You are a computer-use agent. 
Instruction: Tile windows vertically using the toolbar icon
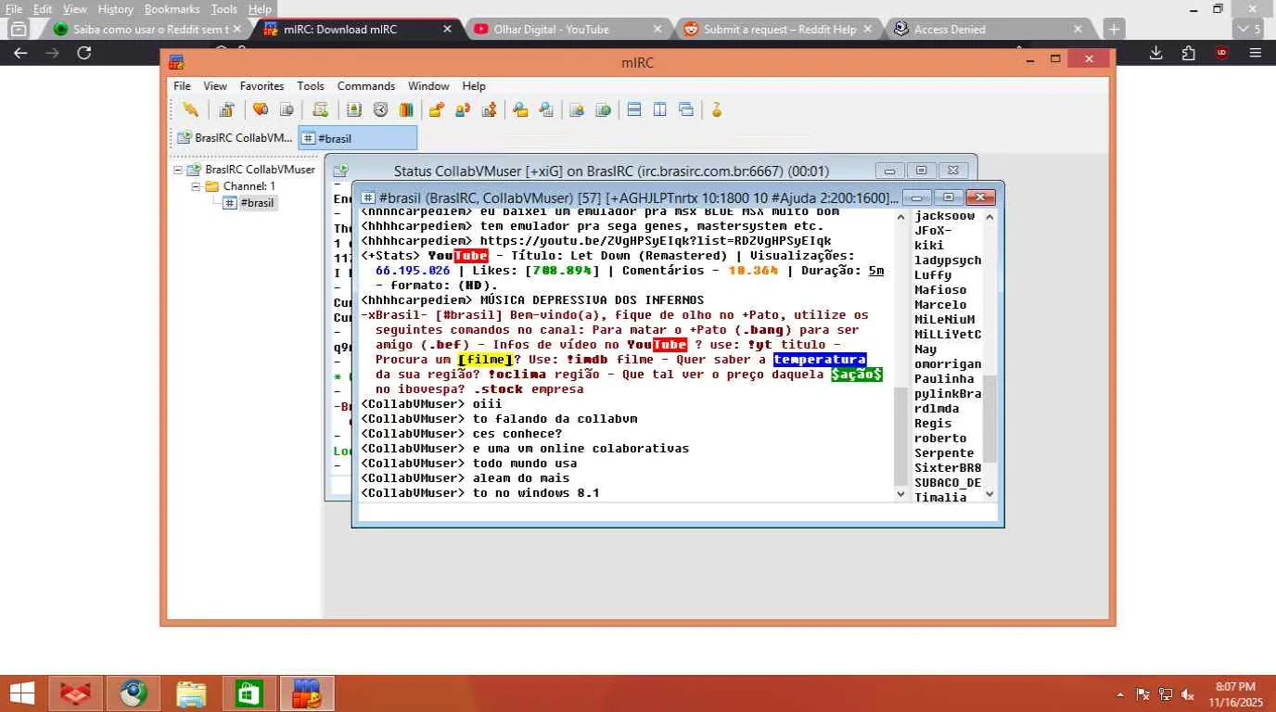(x=660, y=109)
